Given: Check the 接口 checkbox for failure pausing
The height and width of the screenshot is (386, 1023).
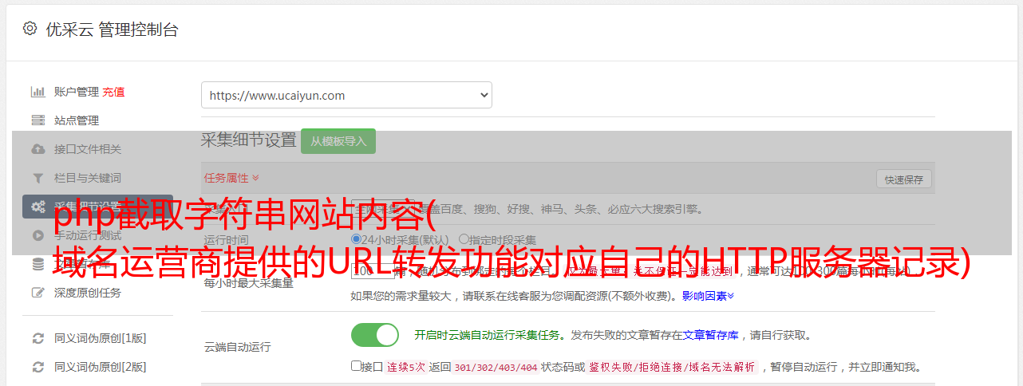Looking at the screenshot, I should pyautogui.click(x=356, y=366).
